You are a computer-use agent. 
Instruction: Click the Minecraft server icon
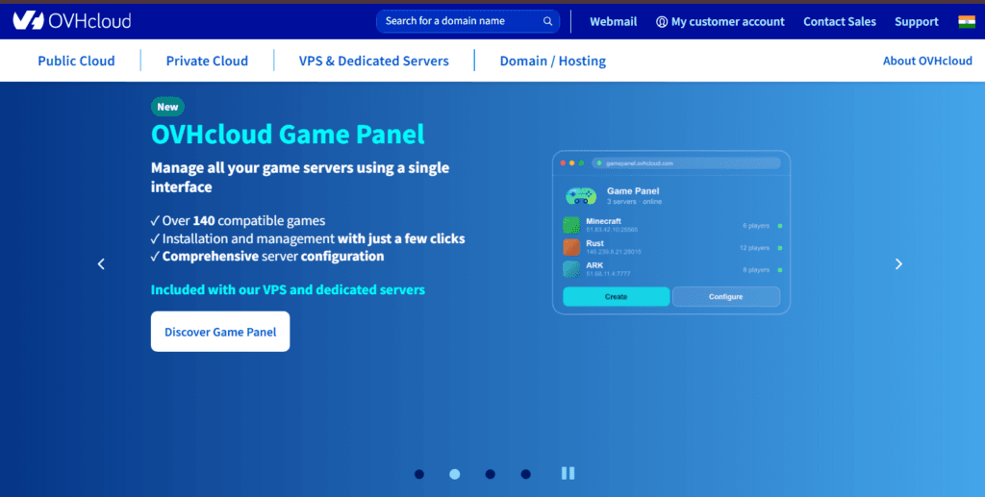(571, 225)
